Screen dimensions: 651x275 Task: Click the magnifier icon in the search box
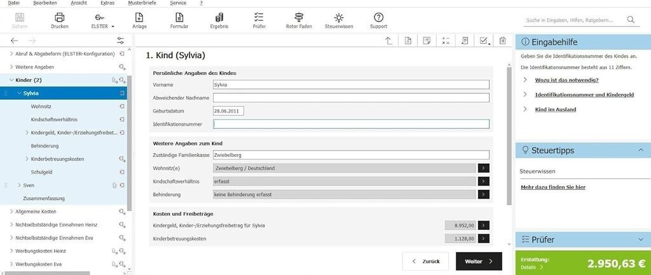click(x=631, y=20)
